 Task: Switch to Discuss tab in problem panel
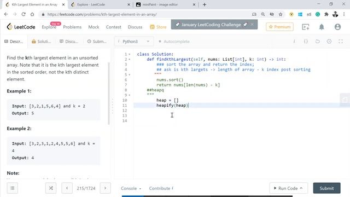click(69, 42)
